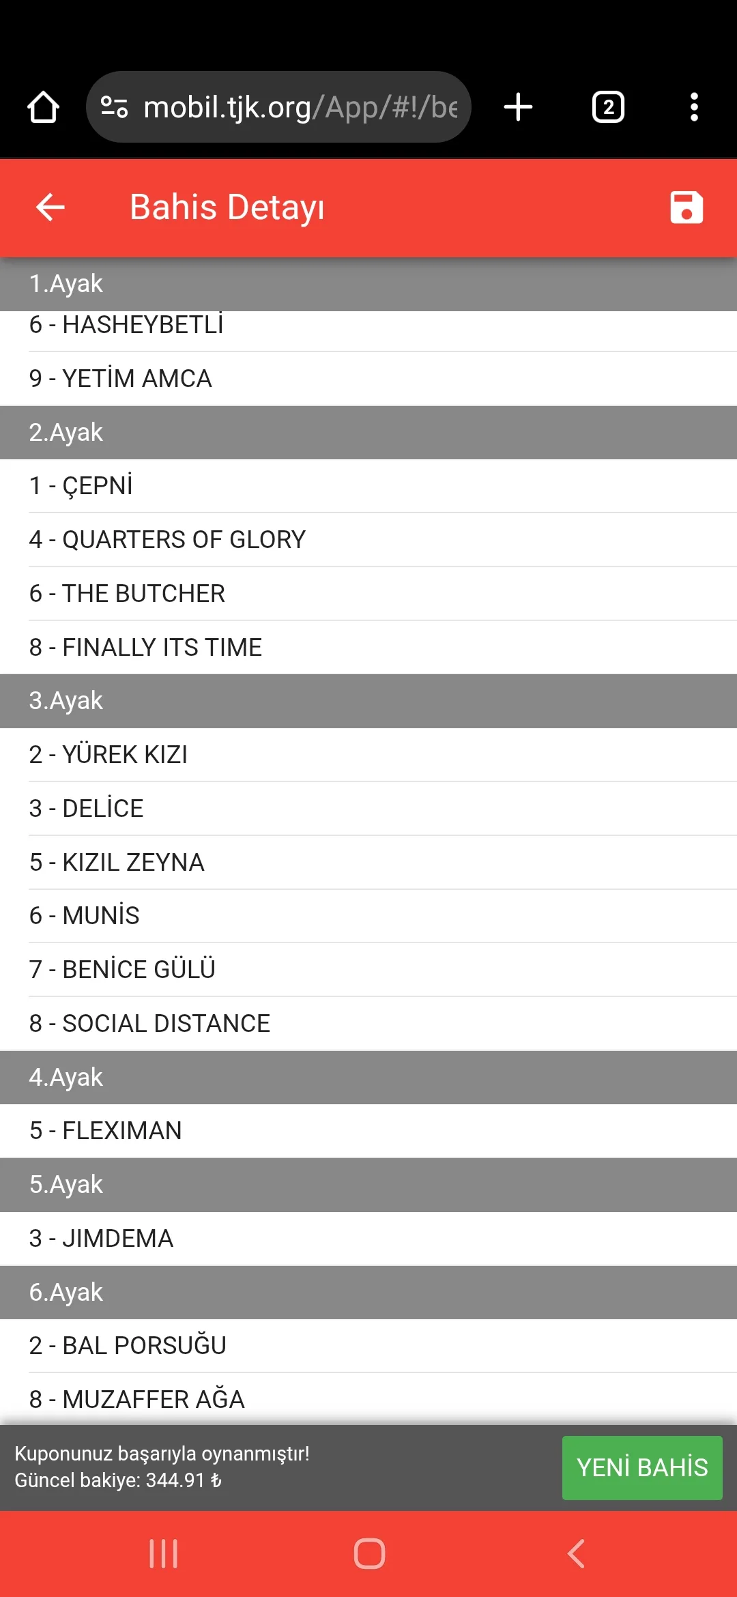
Task: Click the mobil.tjk.org address bar
Action: [300, 107]
